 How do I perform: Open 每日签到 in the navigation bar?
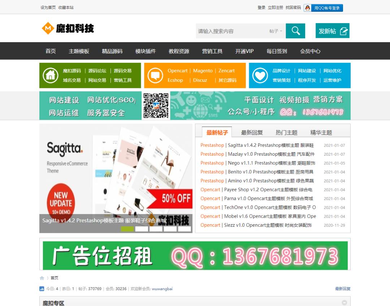[x=277, y=51]
